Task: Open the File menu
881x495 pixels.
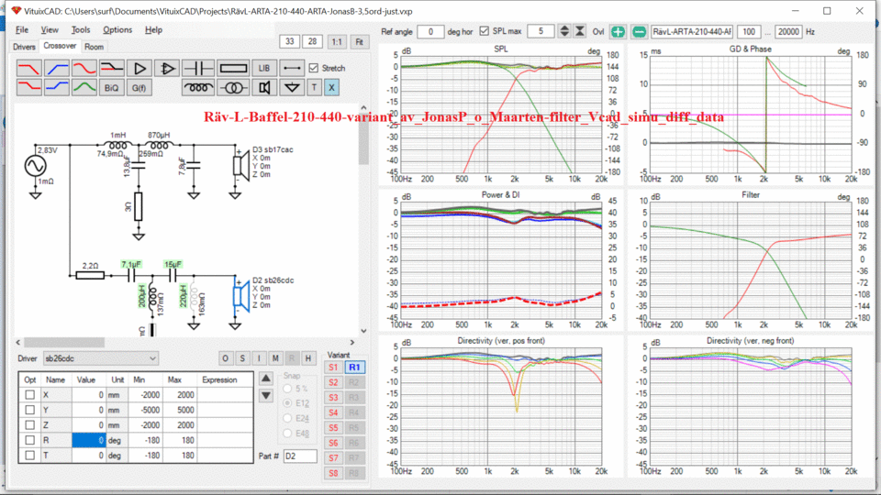Action: coord(22,29)
